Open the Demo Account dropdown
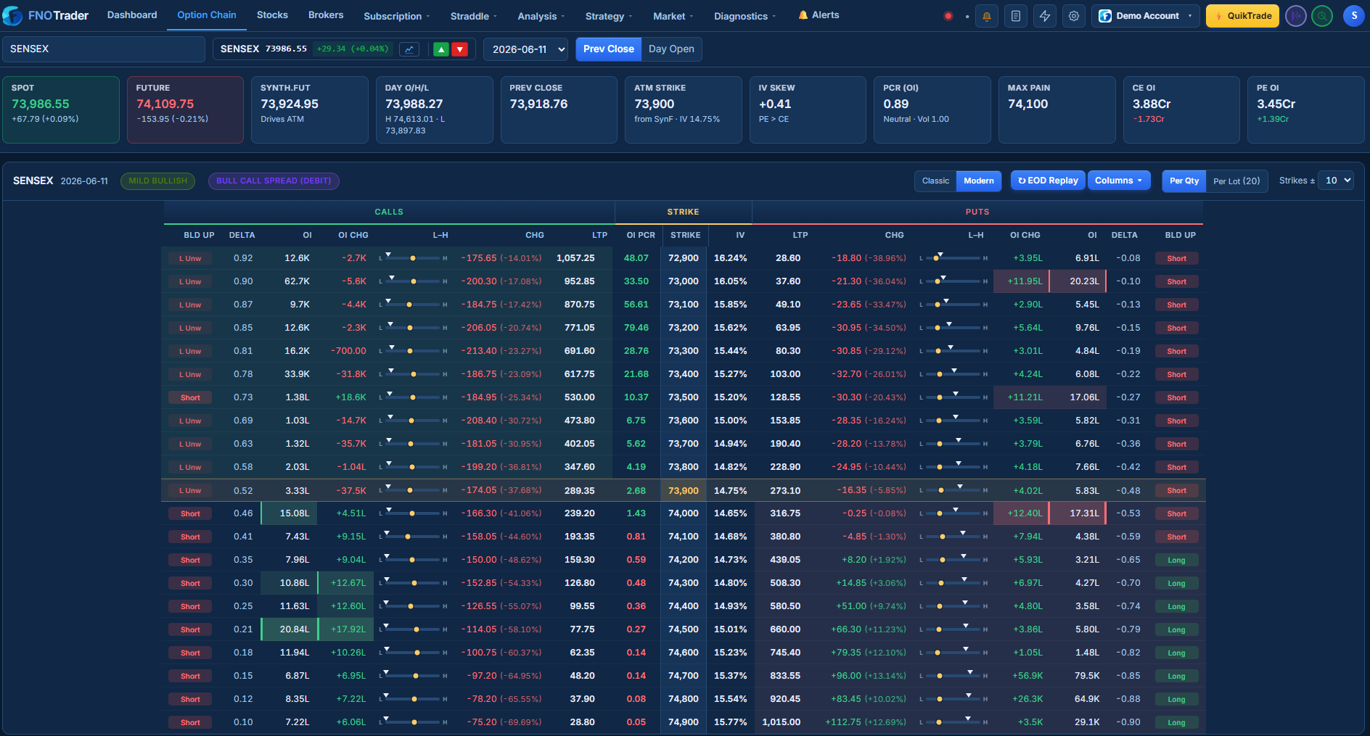The height and width of the screenshot is (736, 1370). pyautogui.click(x=1147, y=16)
